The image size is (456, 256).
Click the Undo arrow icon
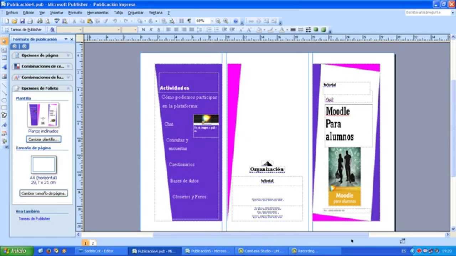(115, 21)
